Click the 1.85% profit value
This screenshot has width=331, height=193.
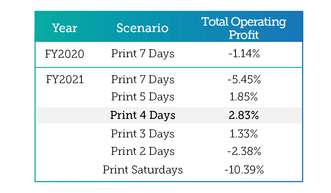pyautogui.click(x=244, y=97)
